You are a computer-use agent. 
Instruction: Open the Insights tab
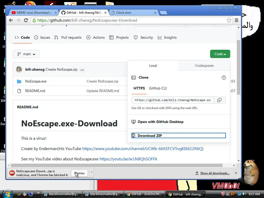(167, 38)
